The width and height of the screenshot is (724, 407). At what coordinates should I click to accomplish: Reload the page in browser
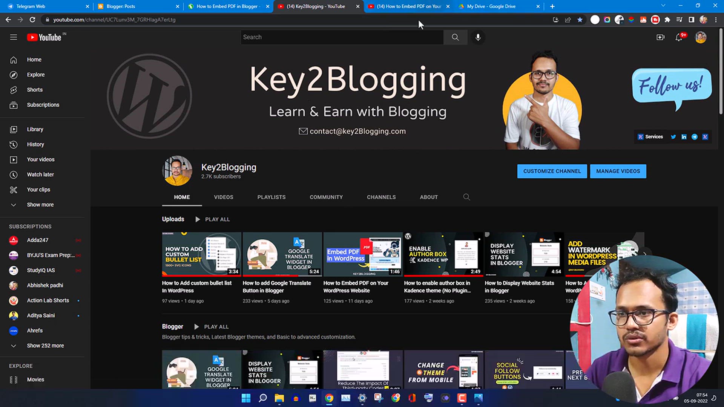pos(32,20)
